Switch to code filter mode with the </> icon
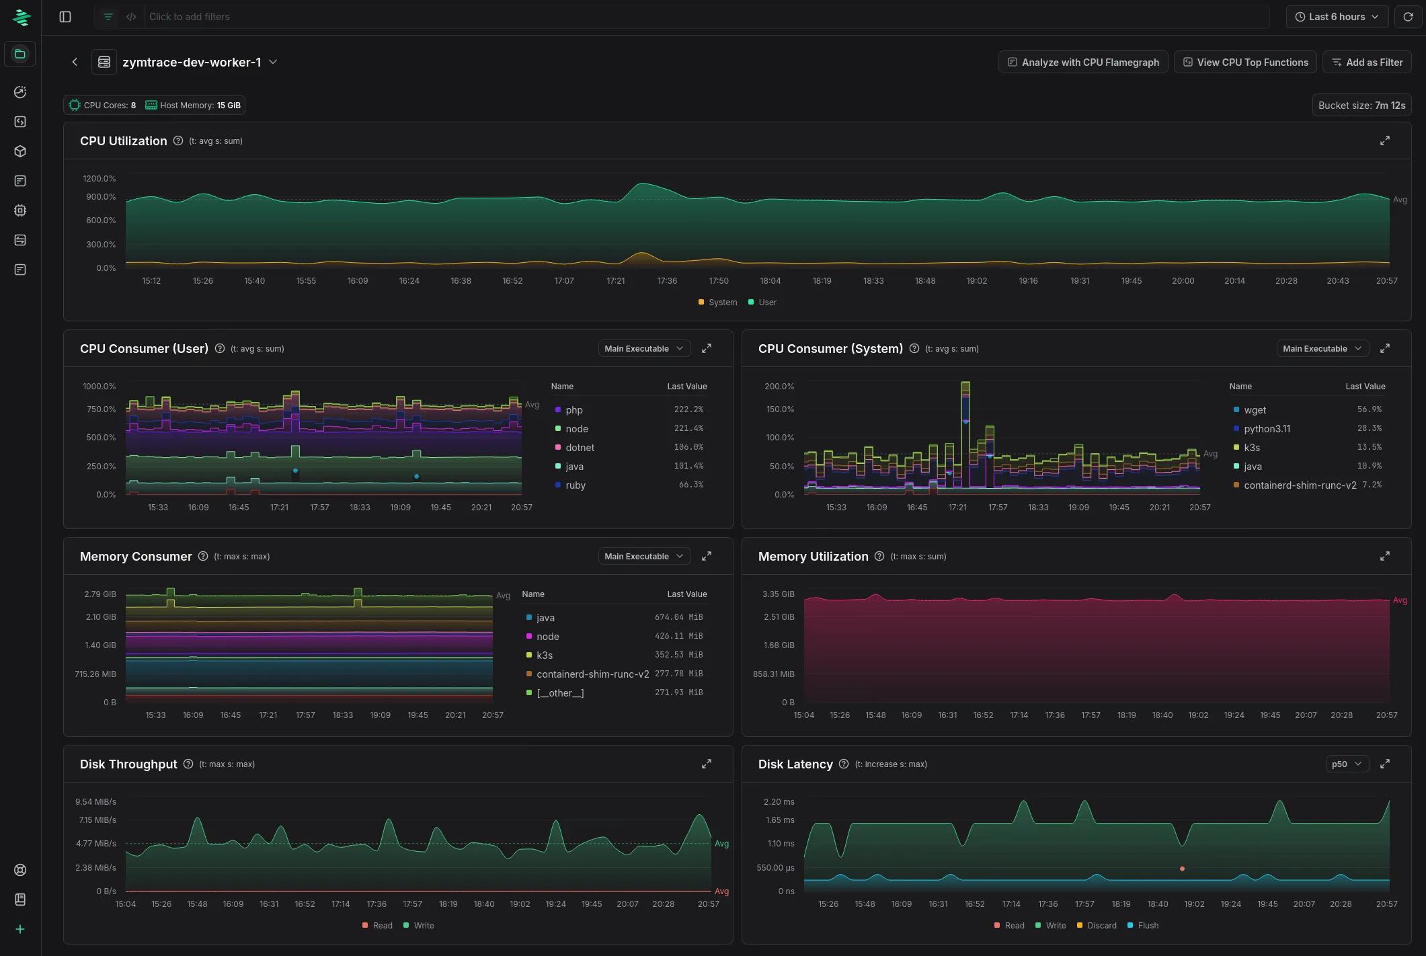 pyautogui.click(x=130, y=16)
